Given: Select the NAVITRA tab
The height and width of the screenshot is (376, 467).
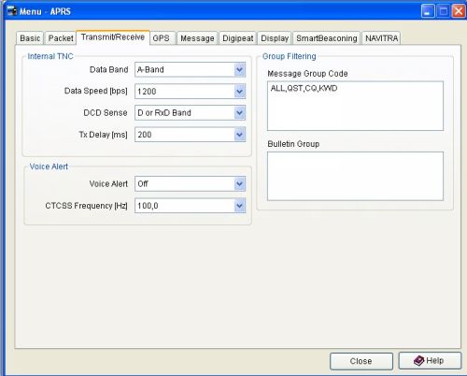Looking at the screenshot, I should click(x=381, y=38).
